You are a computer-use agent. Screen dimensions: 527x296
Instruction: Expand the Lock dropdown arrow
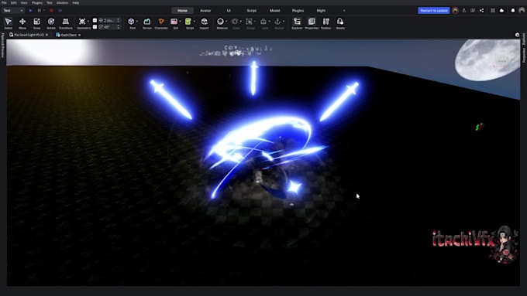269,22
